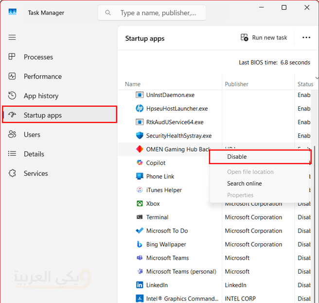Click the RtkAudUService64.exe icon
Image resolution: width=319 pixels, height=303 pixels.
(x=140, y=122)
